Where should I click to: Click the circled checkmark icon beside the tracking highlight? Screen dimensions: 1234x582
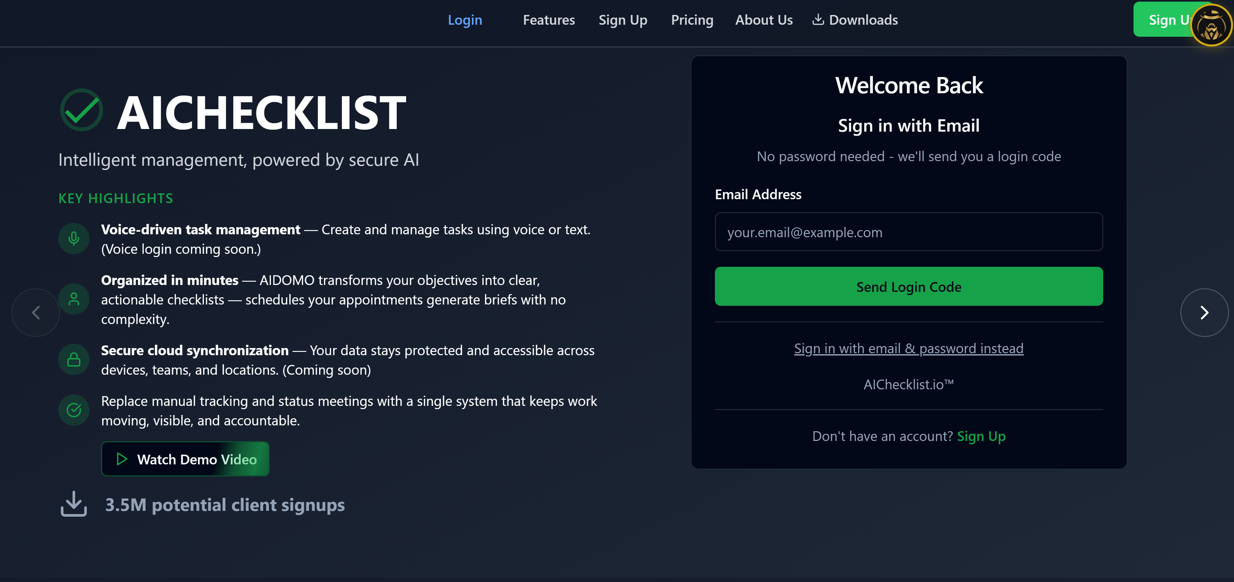click(x=74, y=410)
